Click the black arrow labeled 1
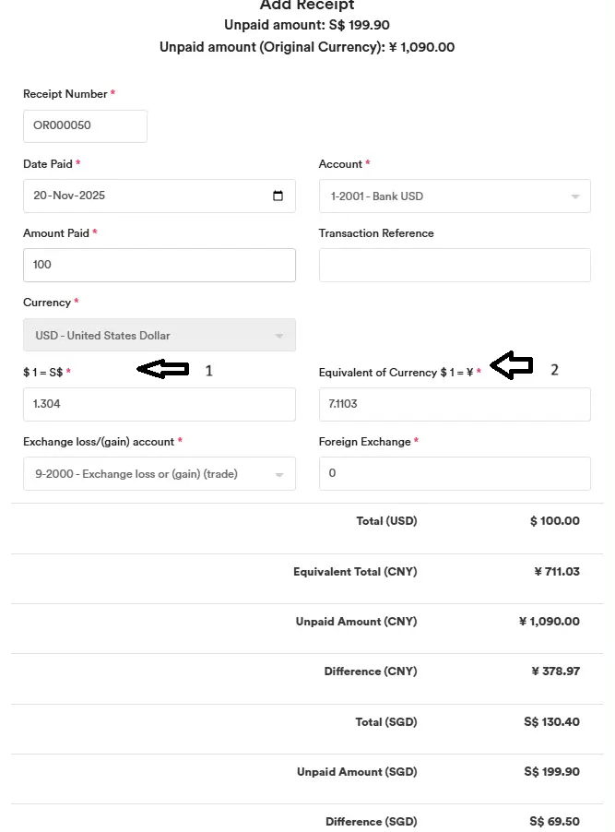 point(163,369)
